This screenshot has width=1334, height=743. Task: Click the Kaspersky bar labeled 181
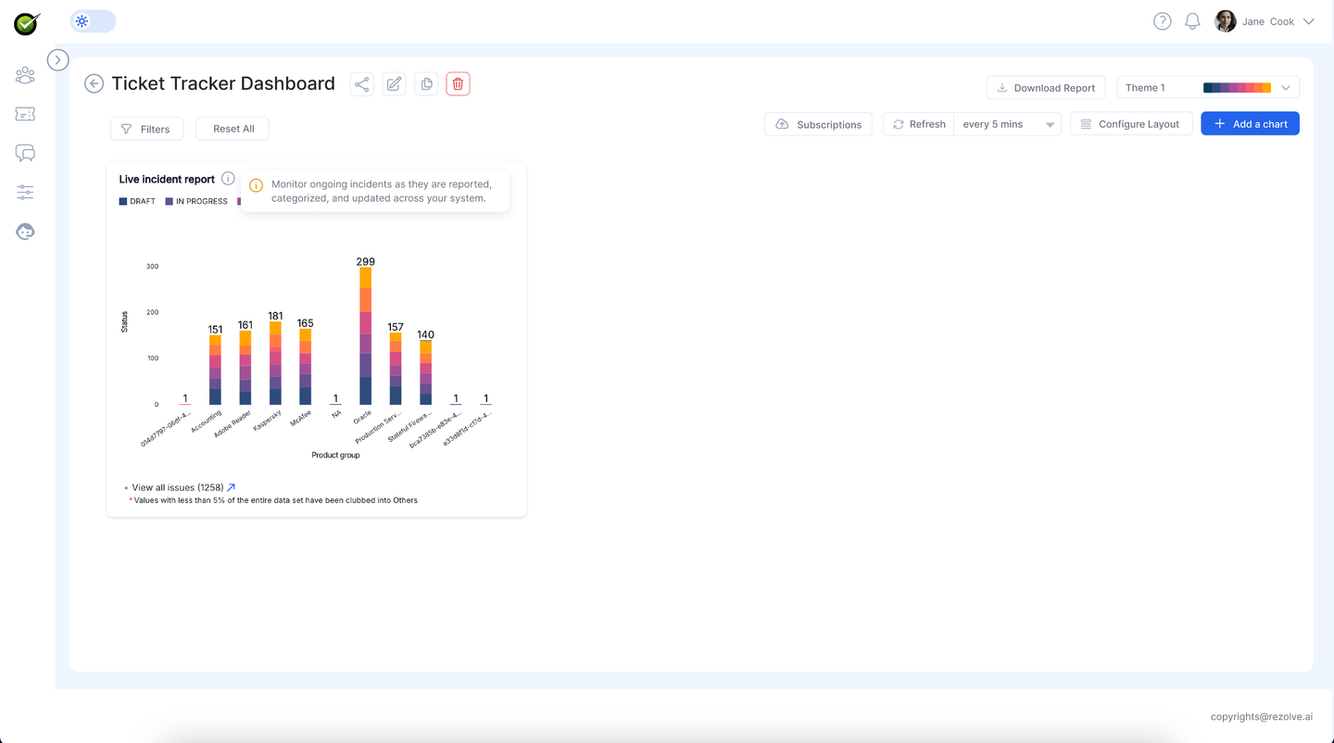[x=275, y=363]
